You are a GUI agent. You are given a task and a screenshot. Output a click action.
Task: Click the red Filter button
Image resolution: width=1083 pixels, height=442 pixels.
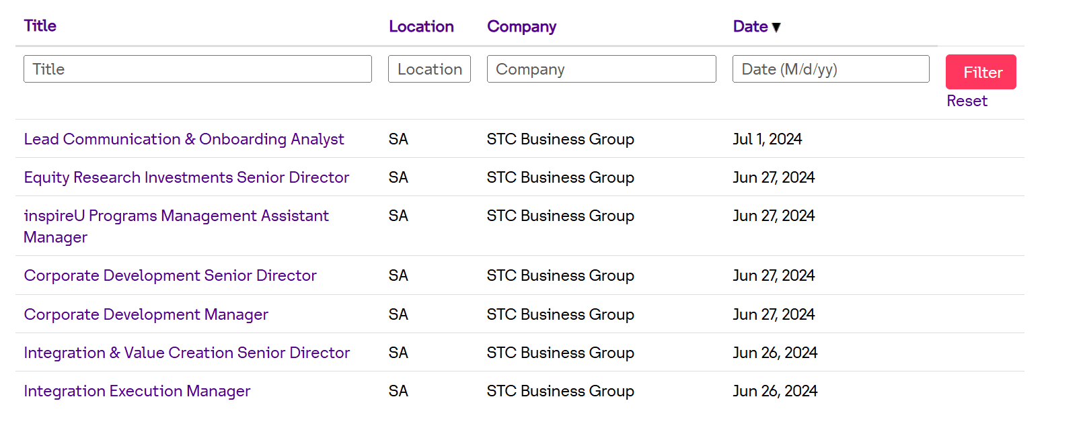pos(981,72)
